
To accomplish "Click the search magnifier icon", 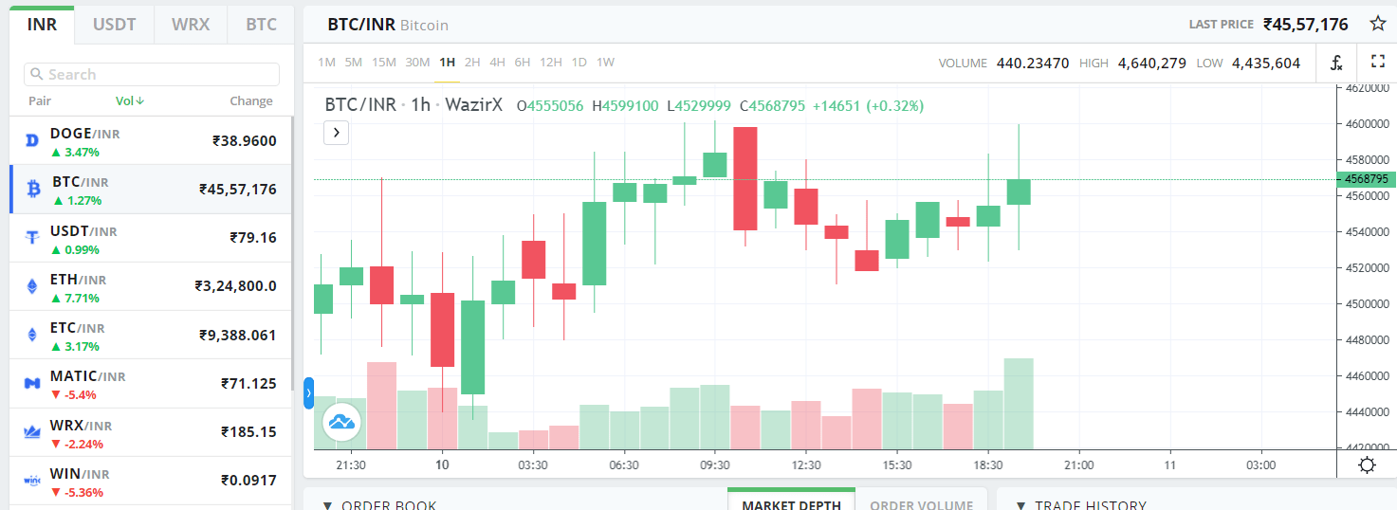I will click(x=37, y=74).
